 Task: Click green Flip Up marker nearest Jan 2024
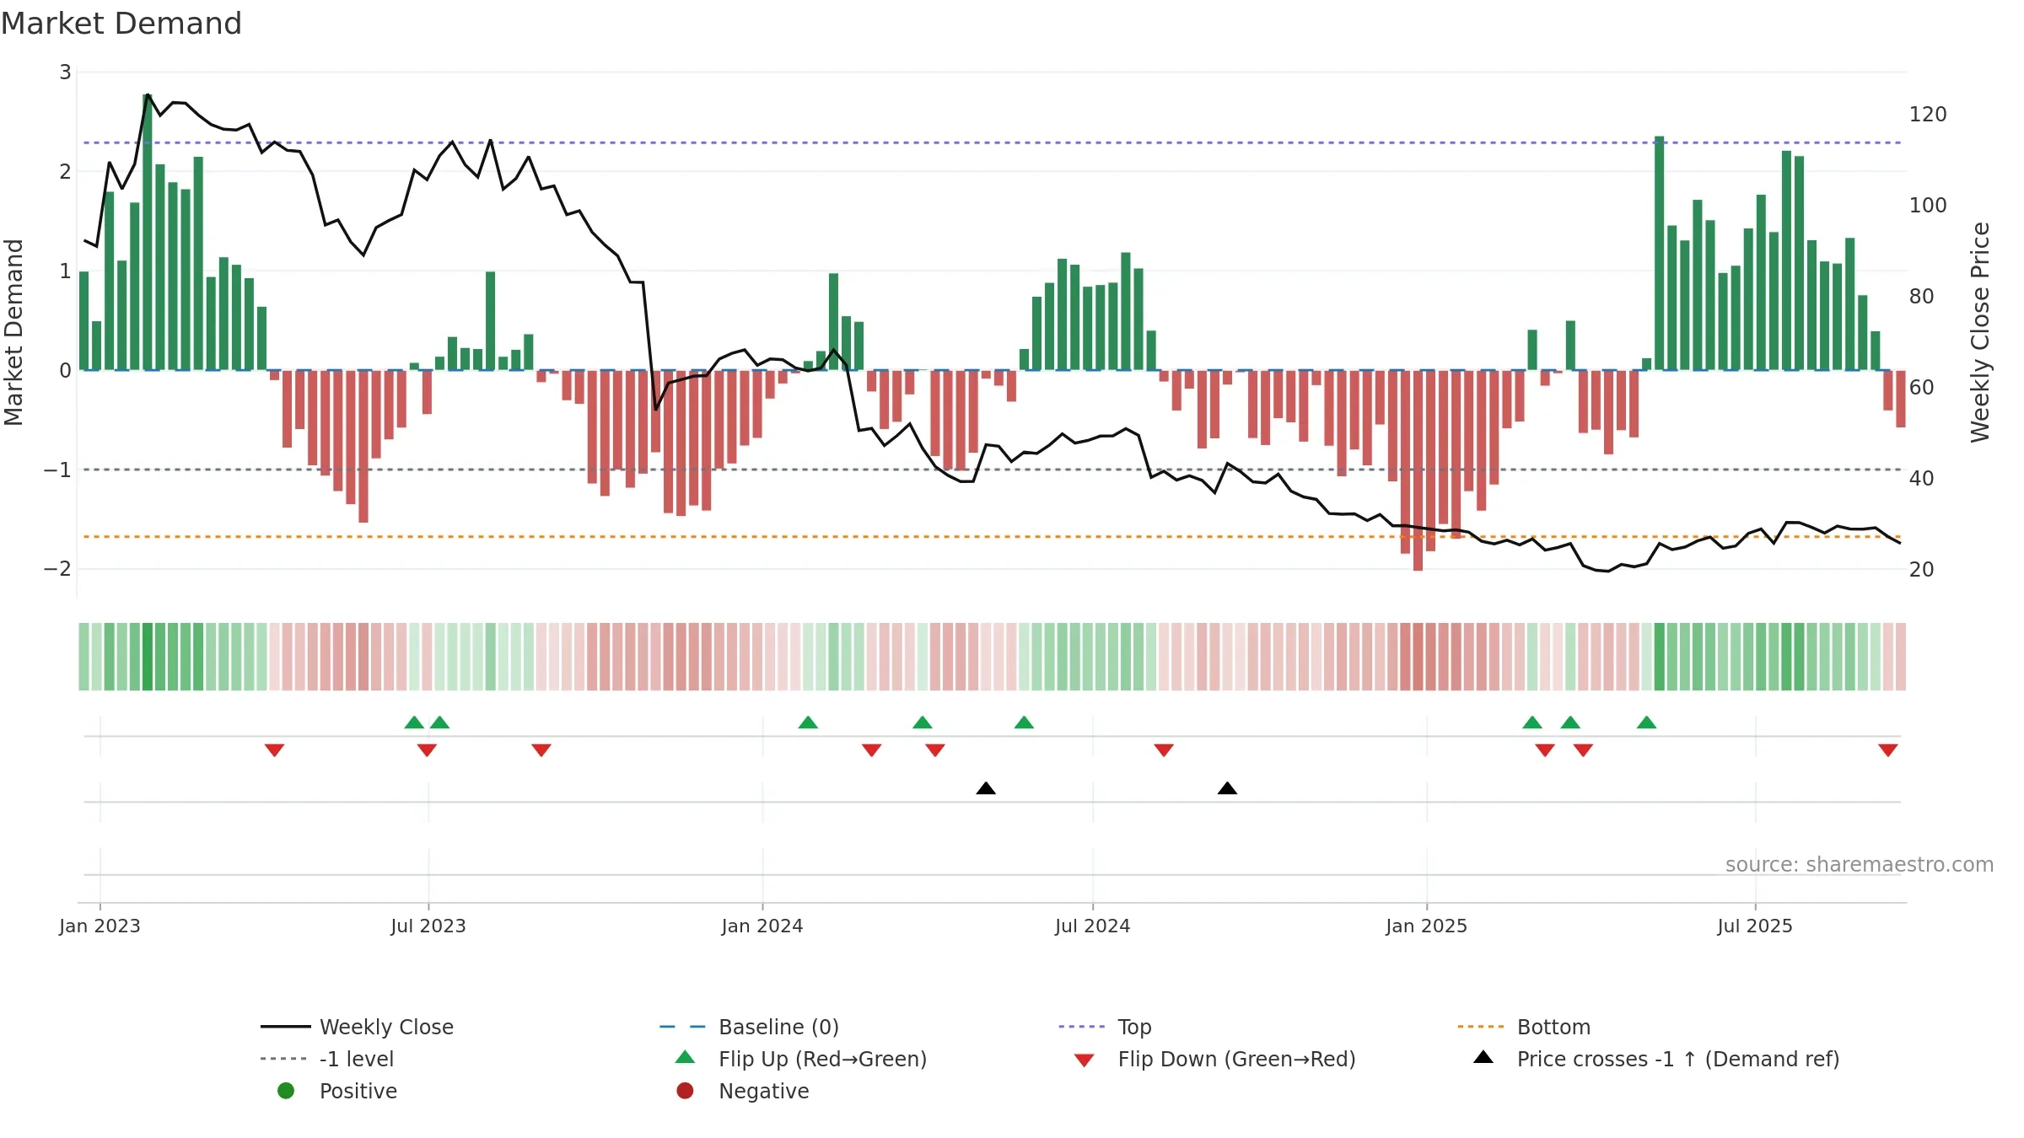pos(808,722)
